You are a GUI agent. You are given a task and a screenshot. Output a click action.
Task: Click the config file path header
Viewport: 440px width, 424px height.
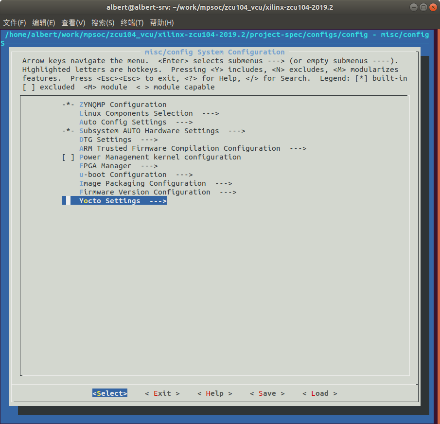(x=217, y=35)
